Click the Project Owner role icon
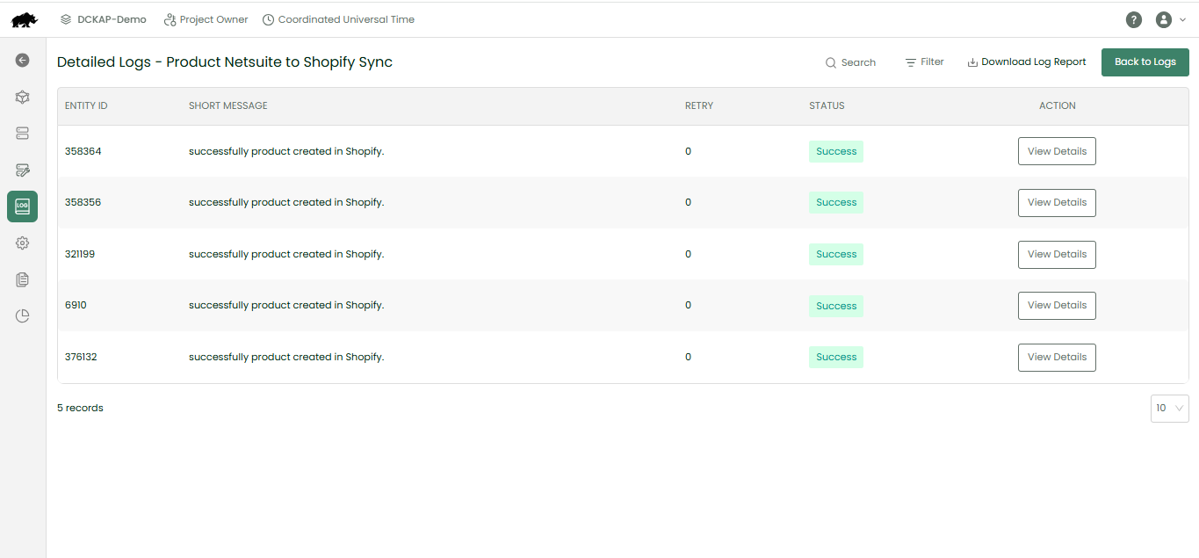Viewport: 1199px width, 558px height. coord(170,19)
